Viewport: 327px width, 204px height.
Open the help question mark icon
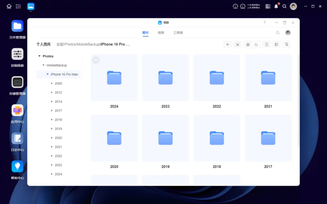(264, 23)
